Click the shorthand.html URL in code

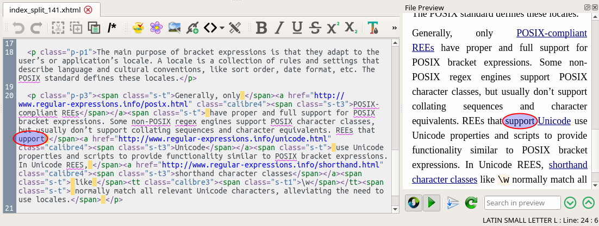point(271,165)
